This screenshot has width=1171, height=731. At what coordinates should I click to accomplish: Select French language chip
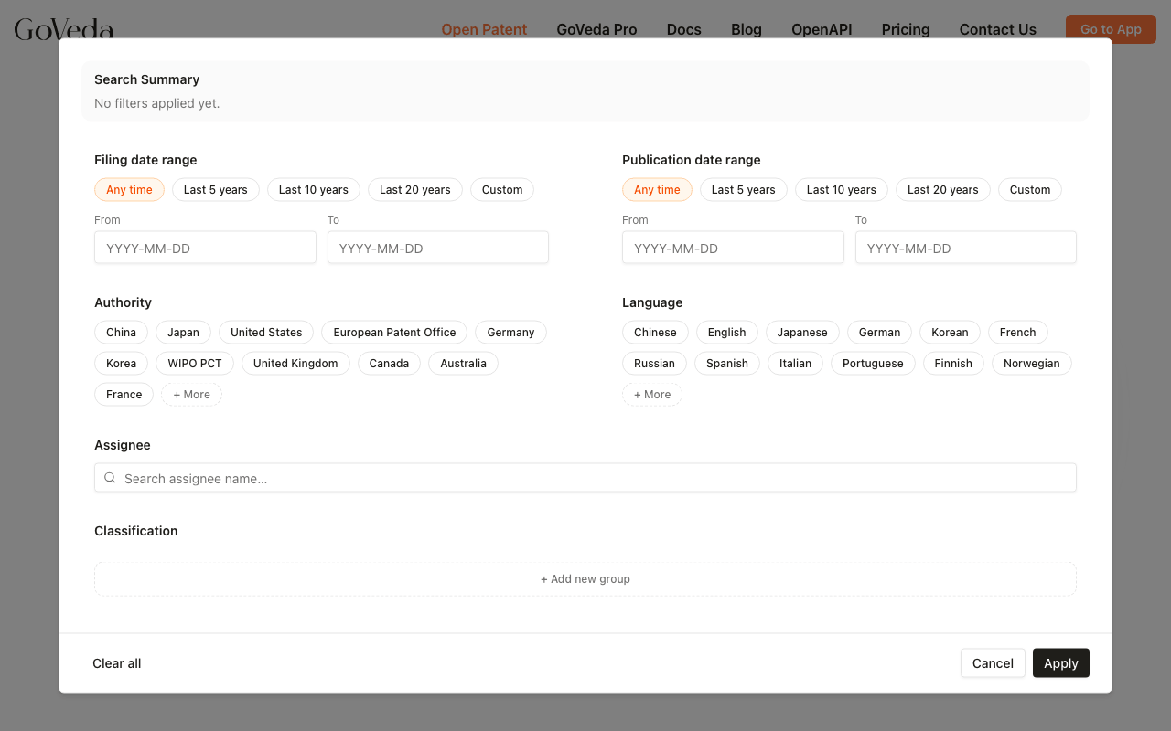[x=1017, y=333]
